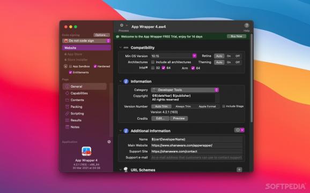Click the Main Website URL field
Image resolution: width=310 pixels, height=193 pixels.
197,145
